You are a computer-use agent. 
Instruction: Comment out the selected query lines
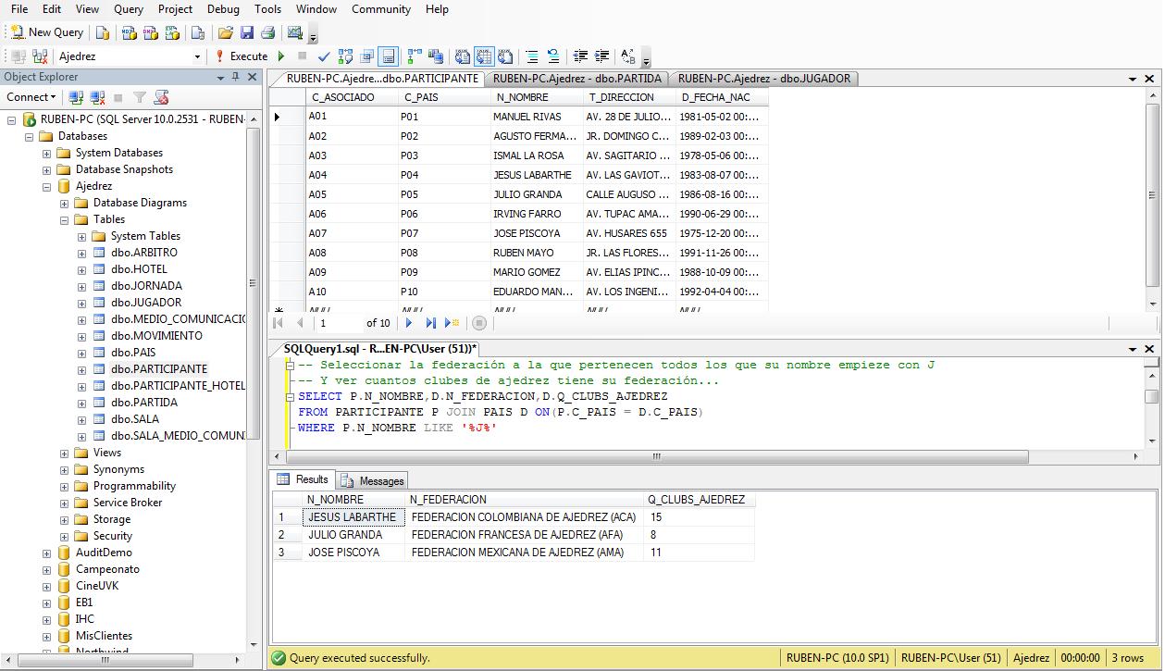click(x=533, y=57)
